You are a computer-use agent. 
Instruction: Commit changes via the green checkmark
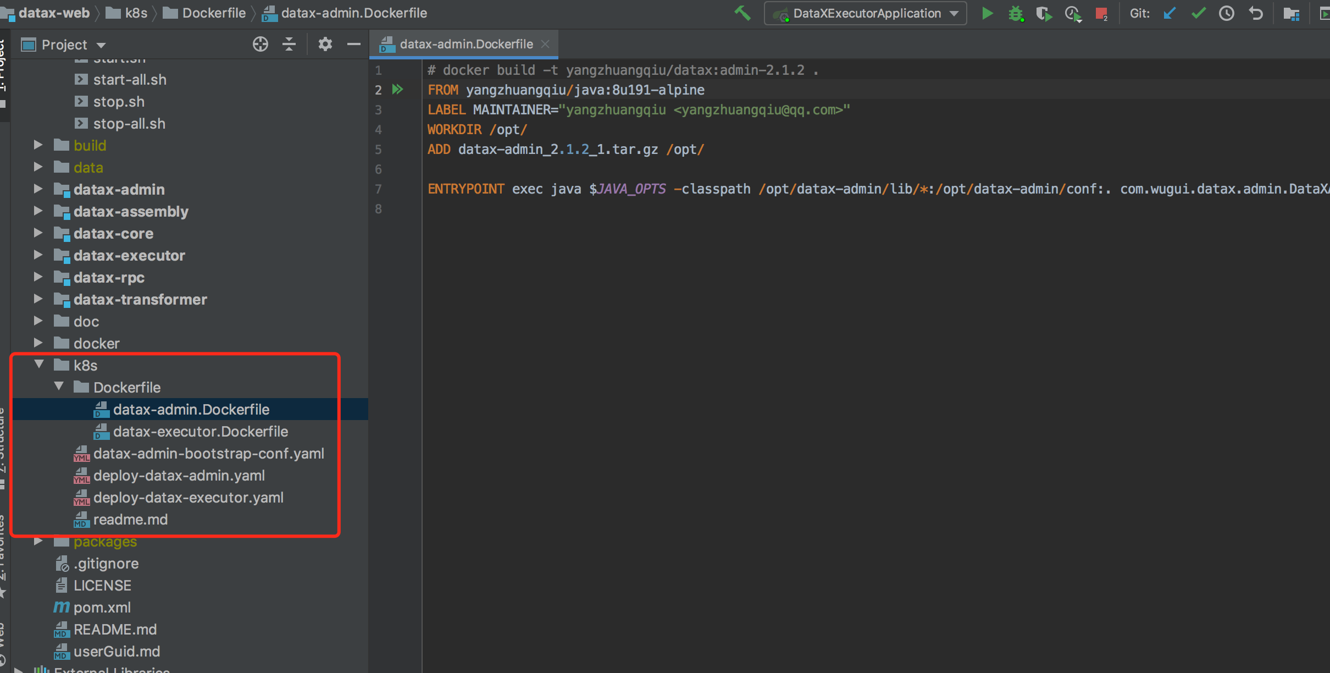(x=1198, y=13)
